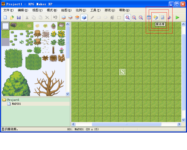Click the map horizontal scrollbar right arrow
The image size is (187, 150).
click(x=179, y=124)
